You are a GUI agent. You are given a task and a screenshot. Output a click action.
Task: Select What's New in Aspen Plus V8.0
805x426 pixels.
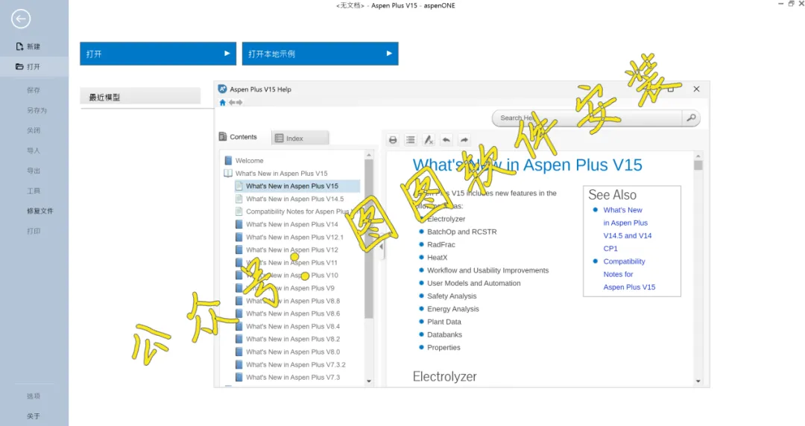point(293,352)
